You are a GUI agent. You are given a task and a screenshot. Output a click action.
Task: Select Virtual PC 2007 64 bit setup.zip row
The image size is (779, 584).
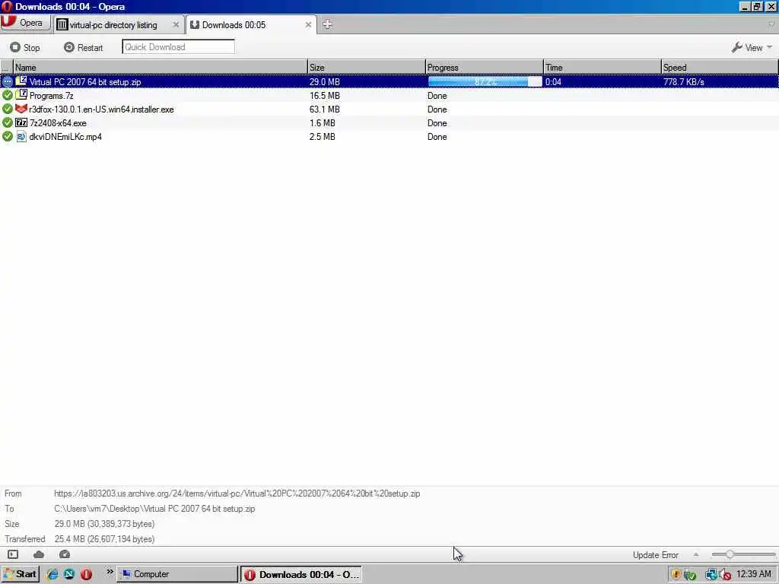click(389, 81)
